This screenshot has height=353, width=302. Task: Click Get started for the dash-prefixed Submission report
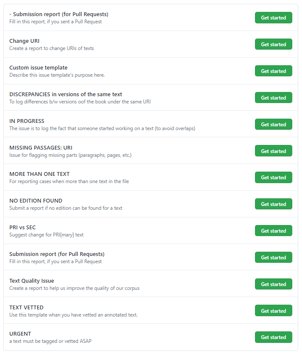point(273,18)
